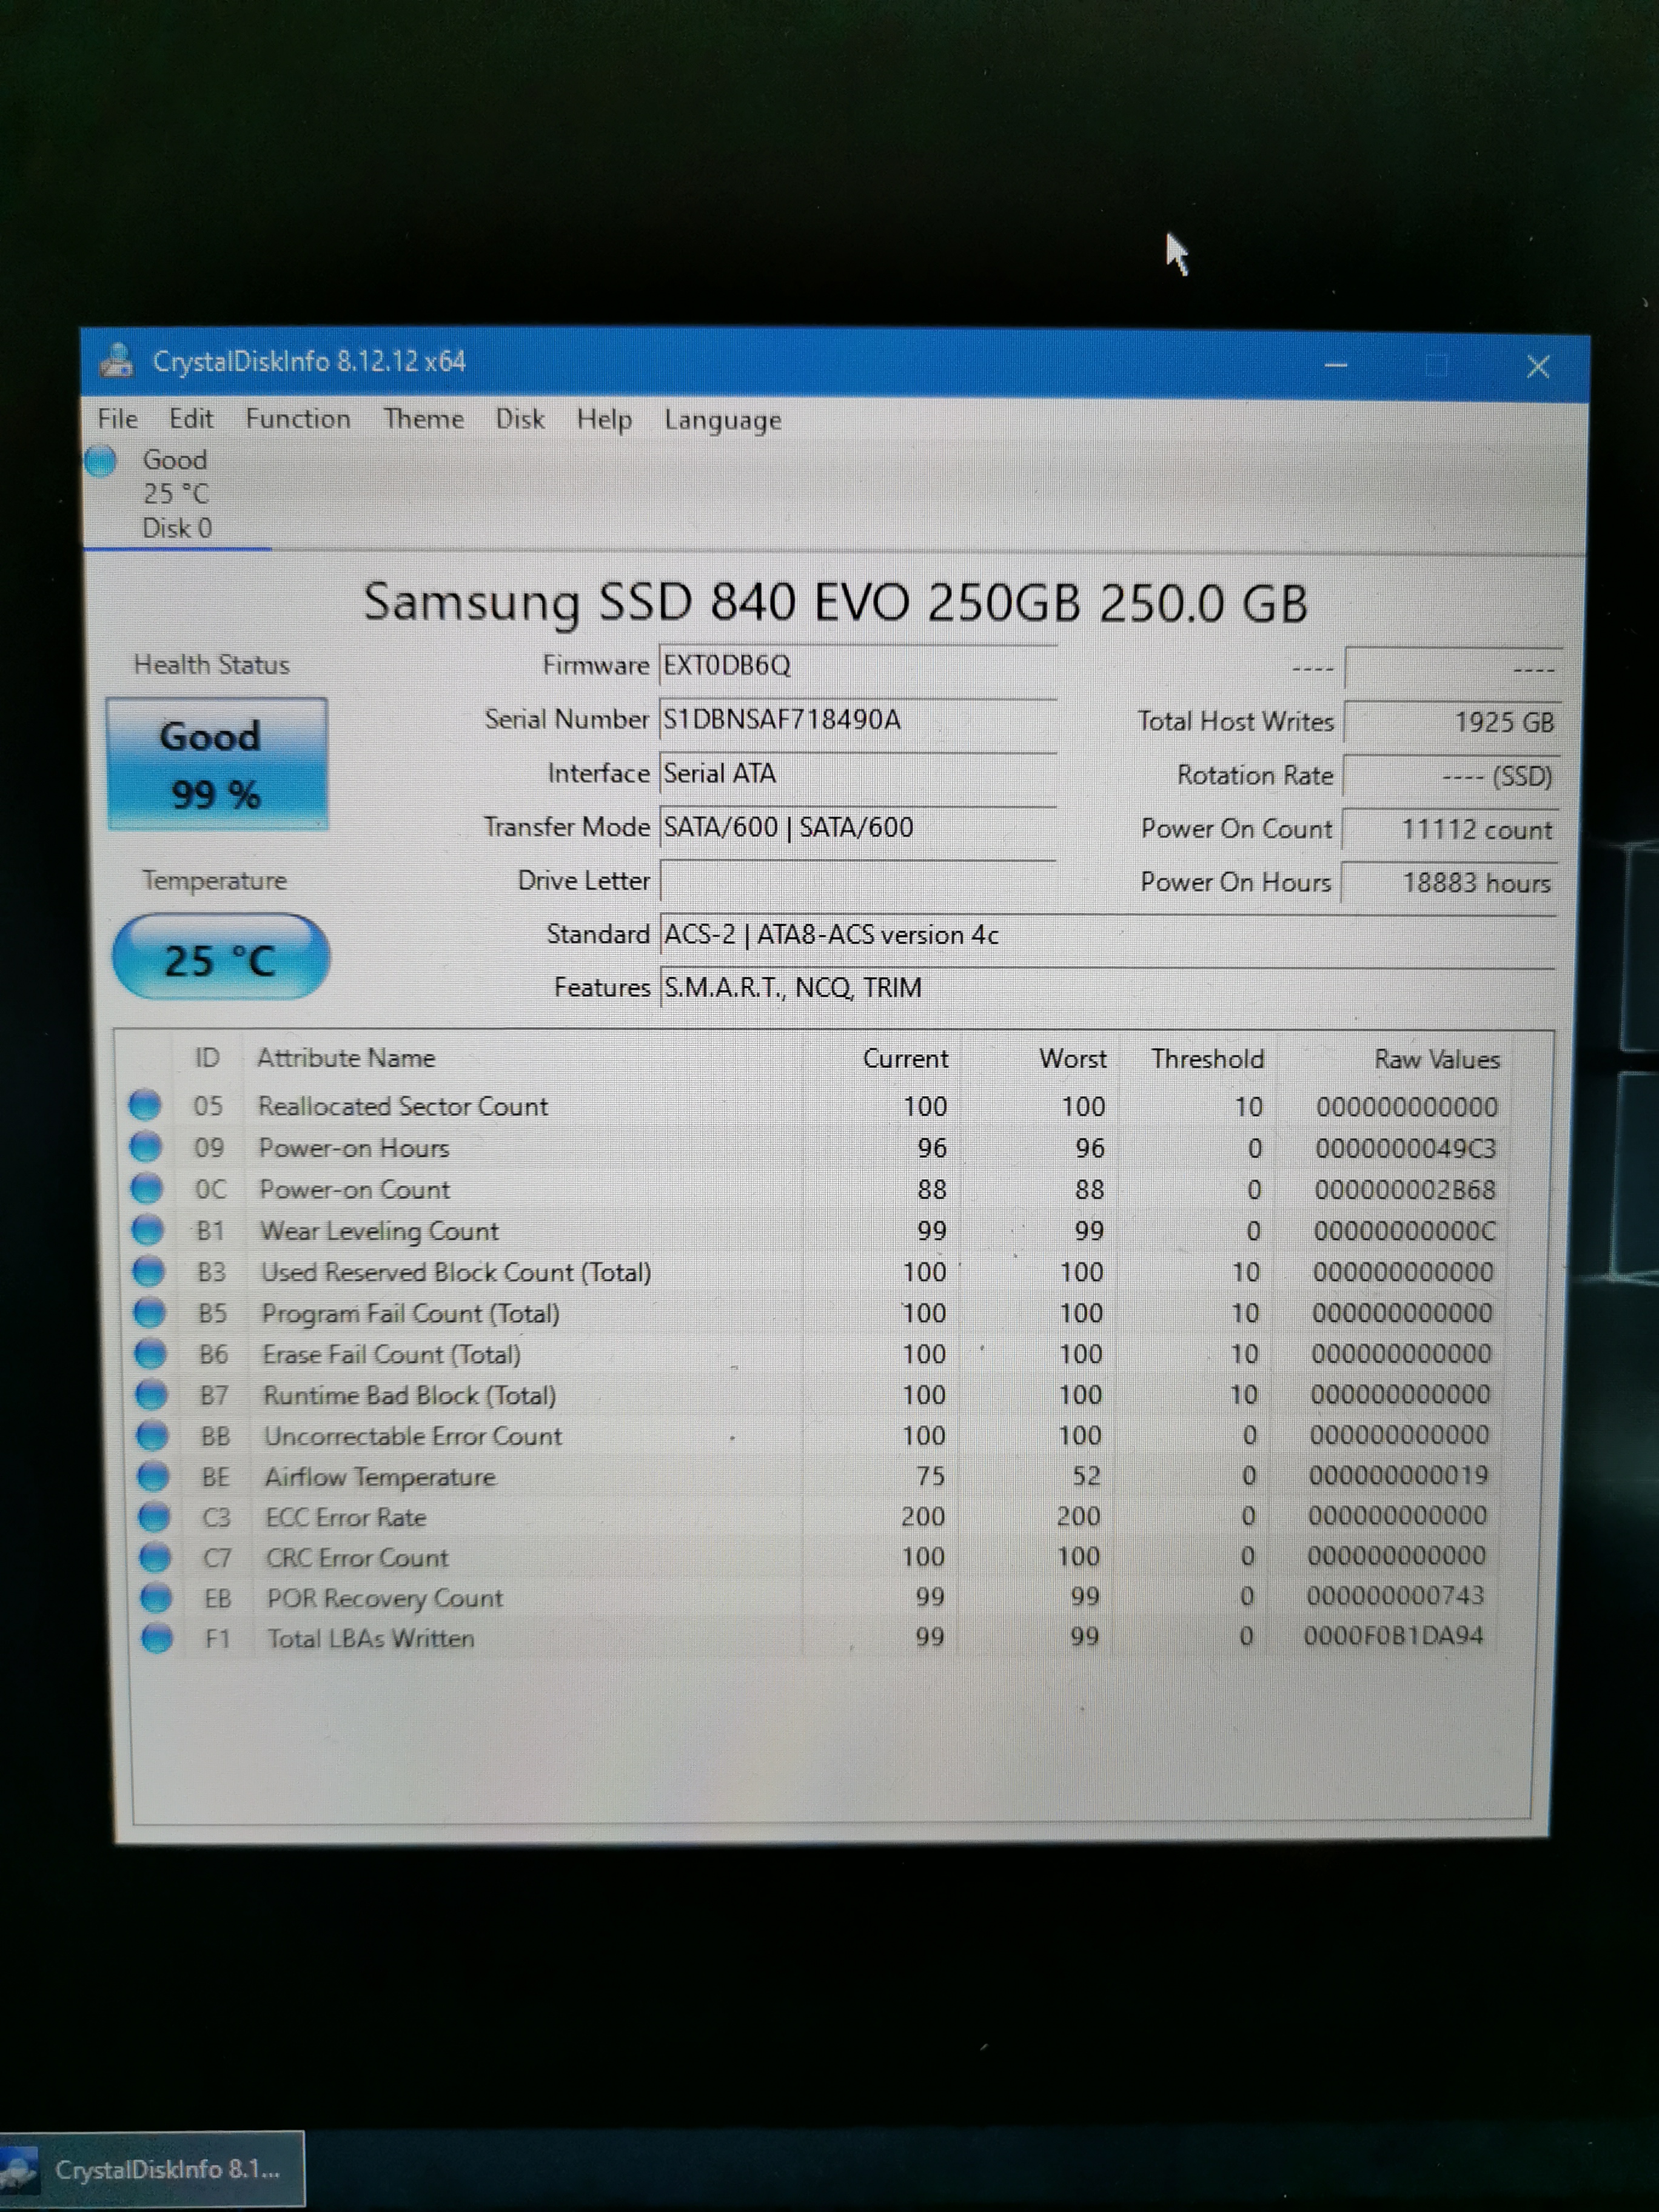This screenshot has height=2212, width=1659.
Task: Open the Disk menu
Action: pyautogui.click(x=520, y=418)
